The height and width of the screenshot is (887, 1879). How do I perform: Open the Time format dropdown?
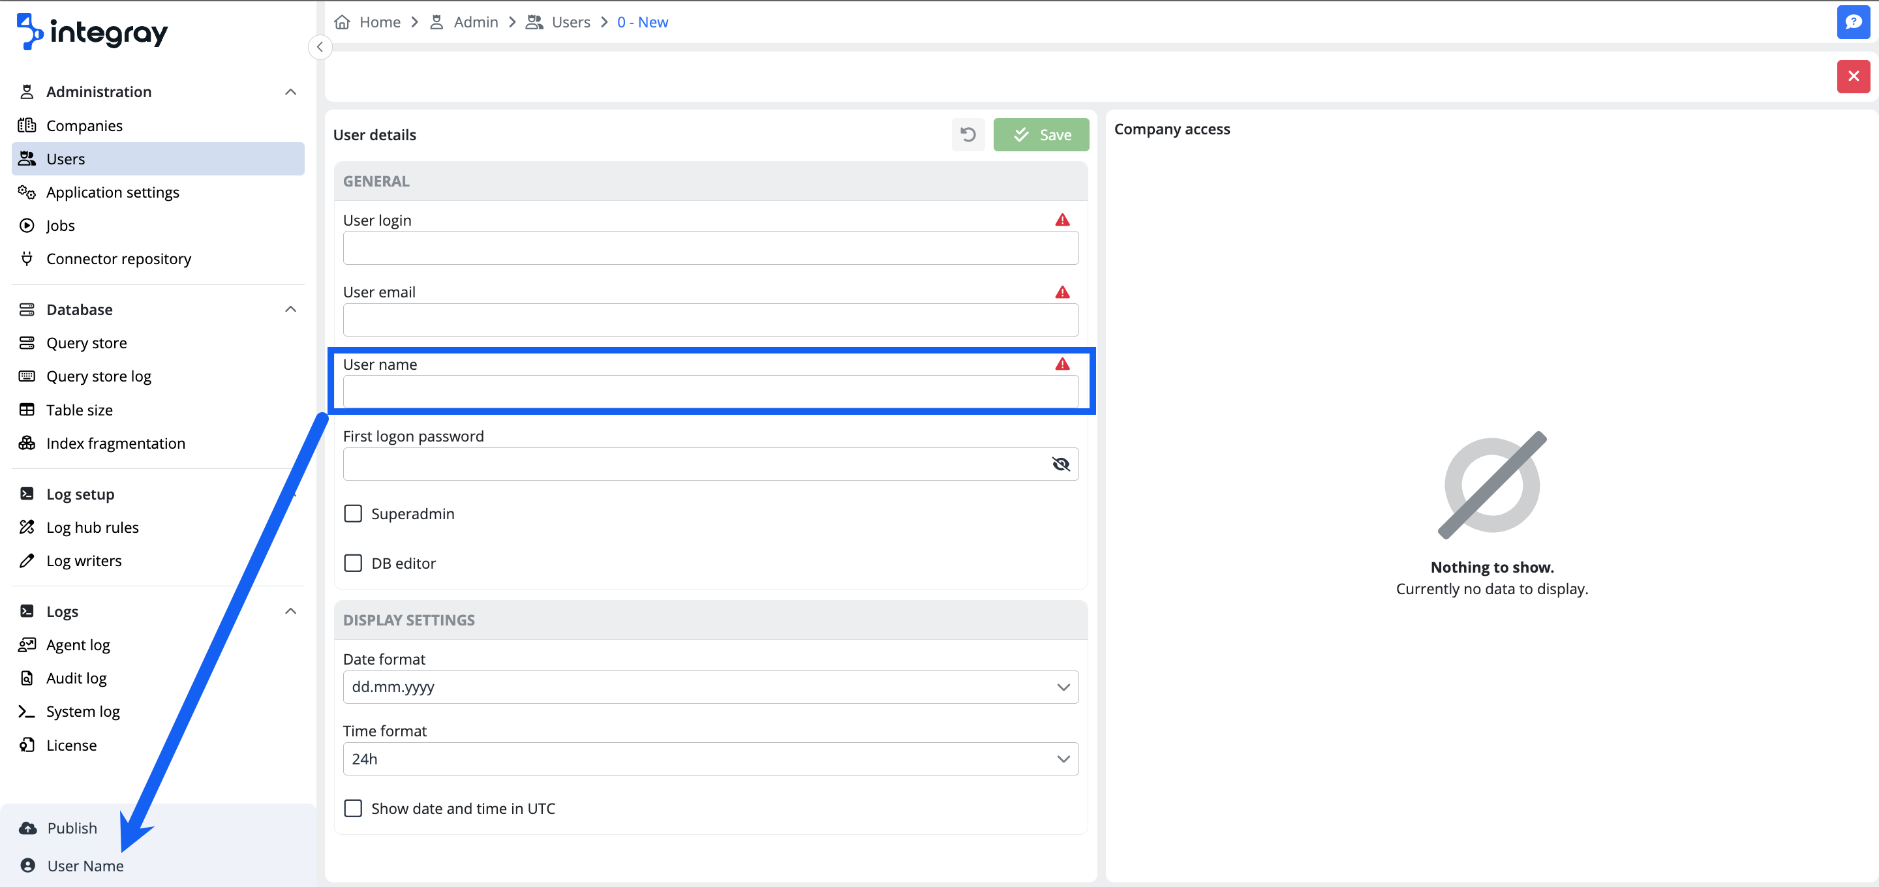tap(710, 759)
